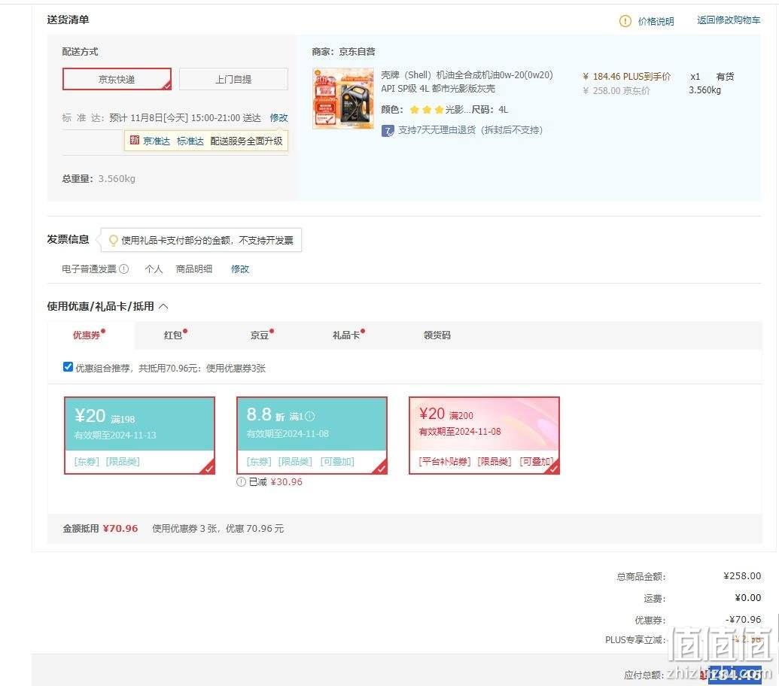The height and width of the screenshot is (686, 779).
Task: Open 京准达 delivery service link
Action: 157,141
